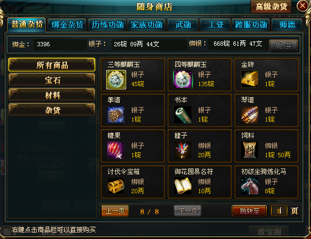This screenshot has height=239, width=311.
Task: Select the 毽子 feather shuttlecock icon
Action: coord(183,150)
